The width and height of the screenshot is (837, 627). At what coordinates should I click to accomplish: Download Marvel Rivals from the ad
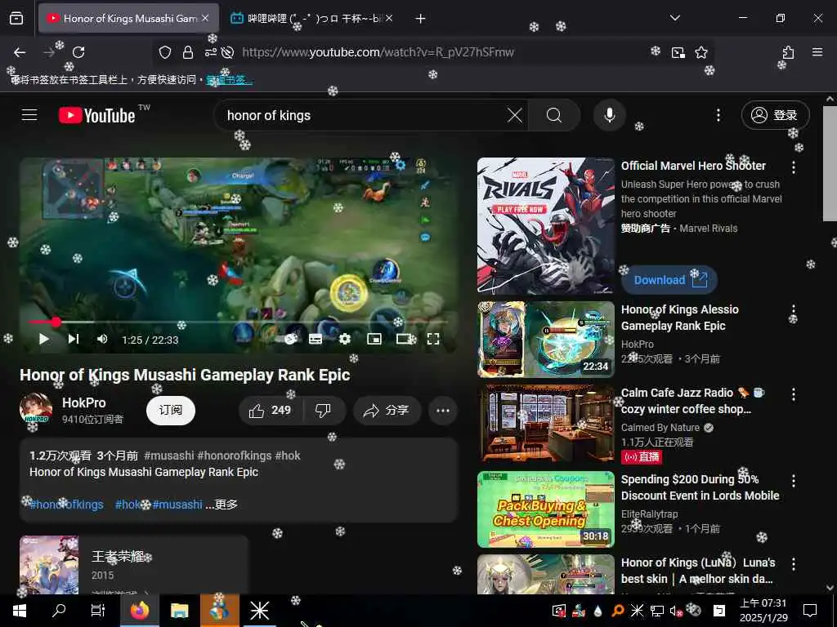coord(669,280)
